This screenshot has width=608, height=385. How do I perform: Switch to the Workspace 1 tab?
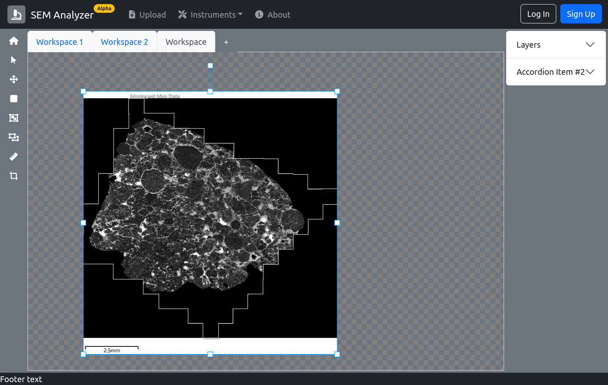point(60,41)
